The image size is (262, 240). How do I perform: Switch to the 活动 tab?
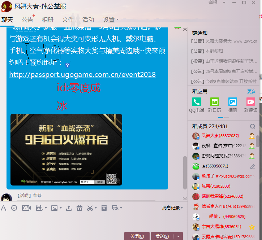coord(88,20)
